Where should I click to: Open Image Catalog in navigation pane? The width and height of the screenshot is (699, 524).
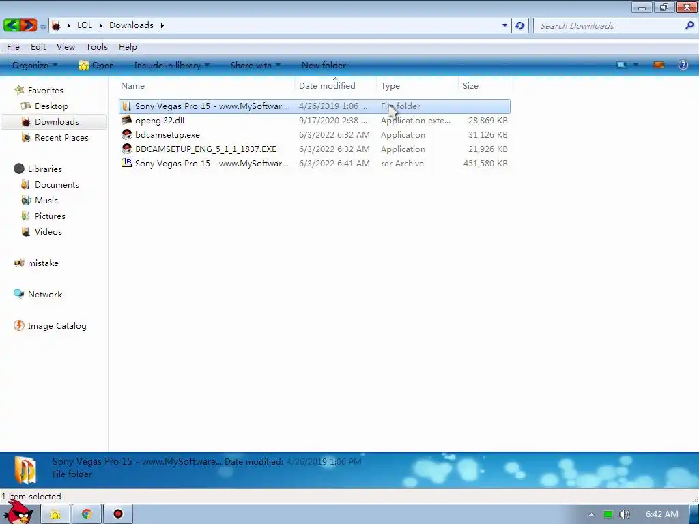point(57,326)
